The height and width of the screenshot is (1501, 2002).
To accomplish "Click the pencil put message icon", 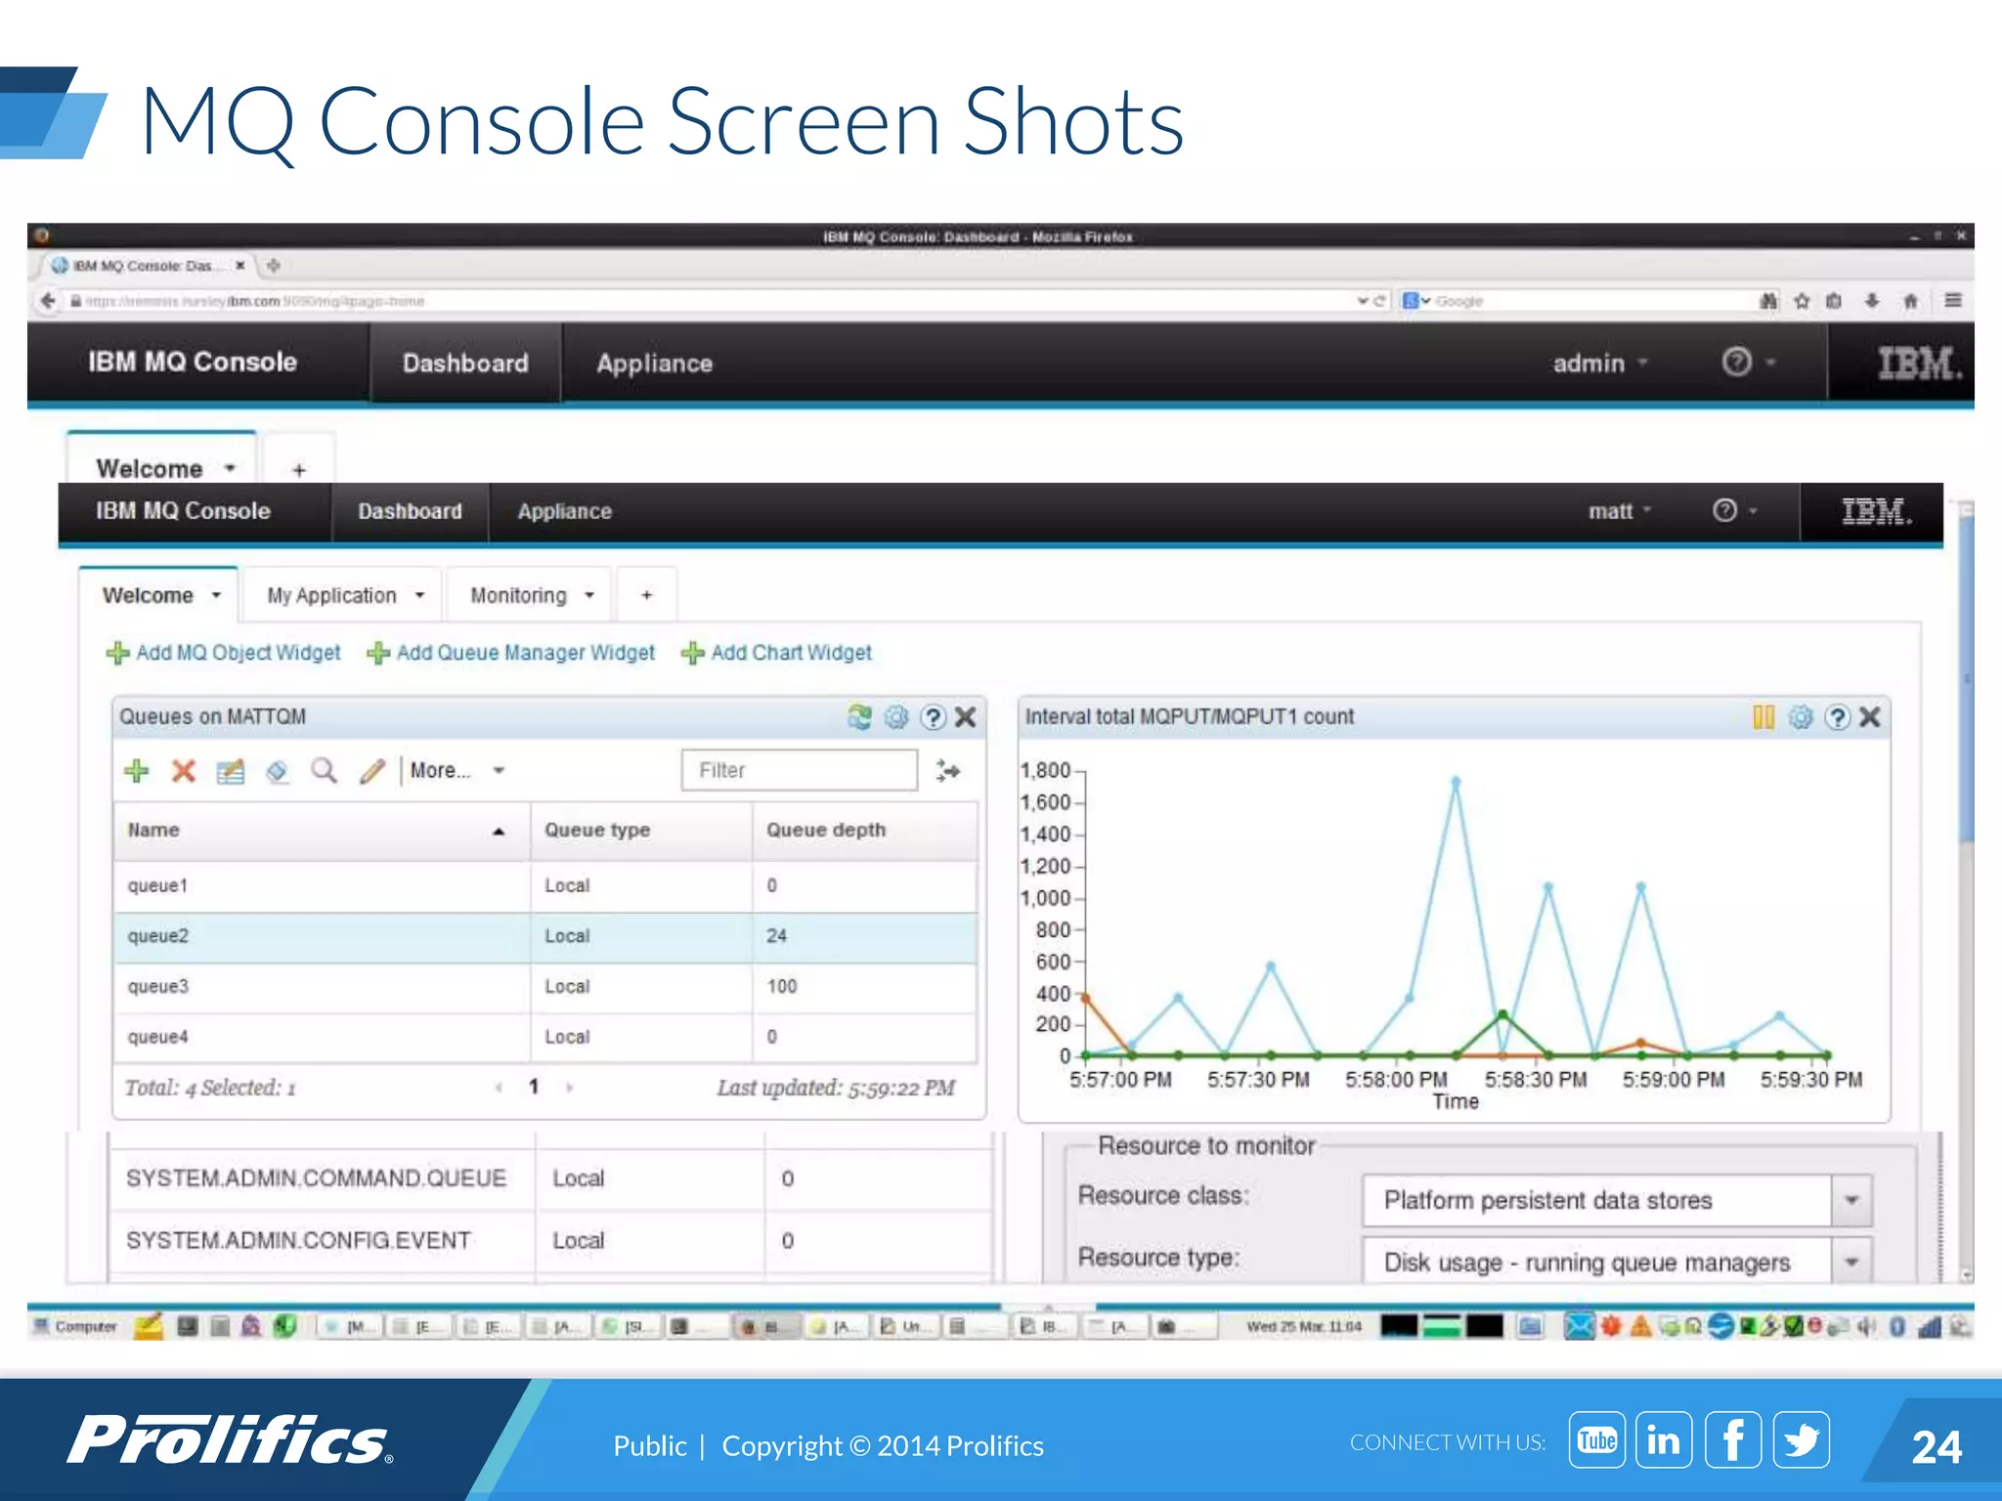I will pyautogui.click(x=371, y=771).
